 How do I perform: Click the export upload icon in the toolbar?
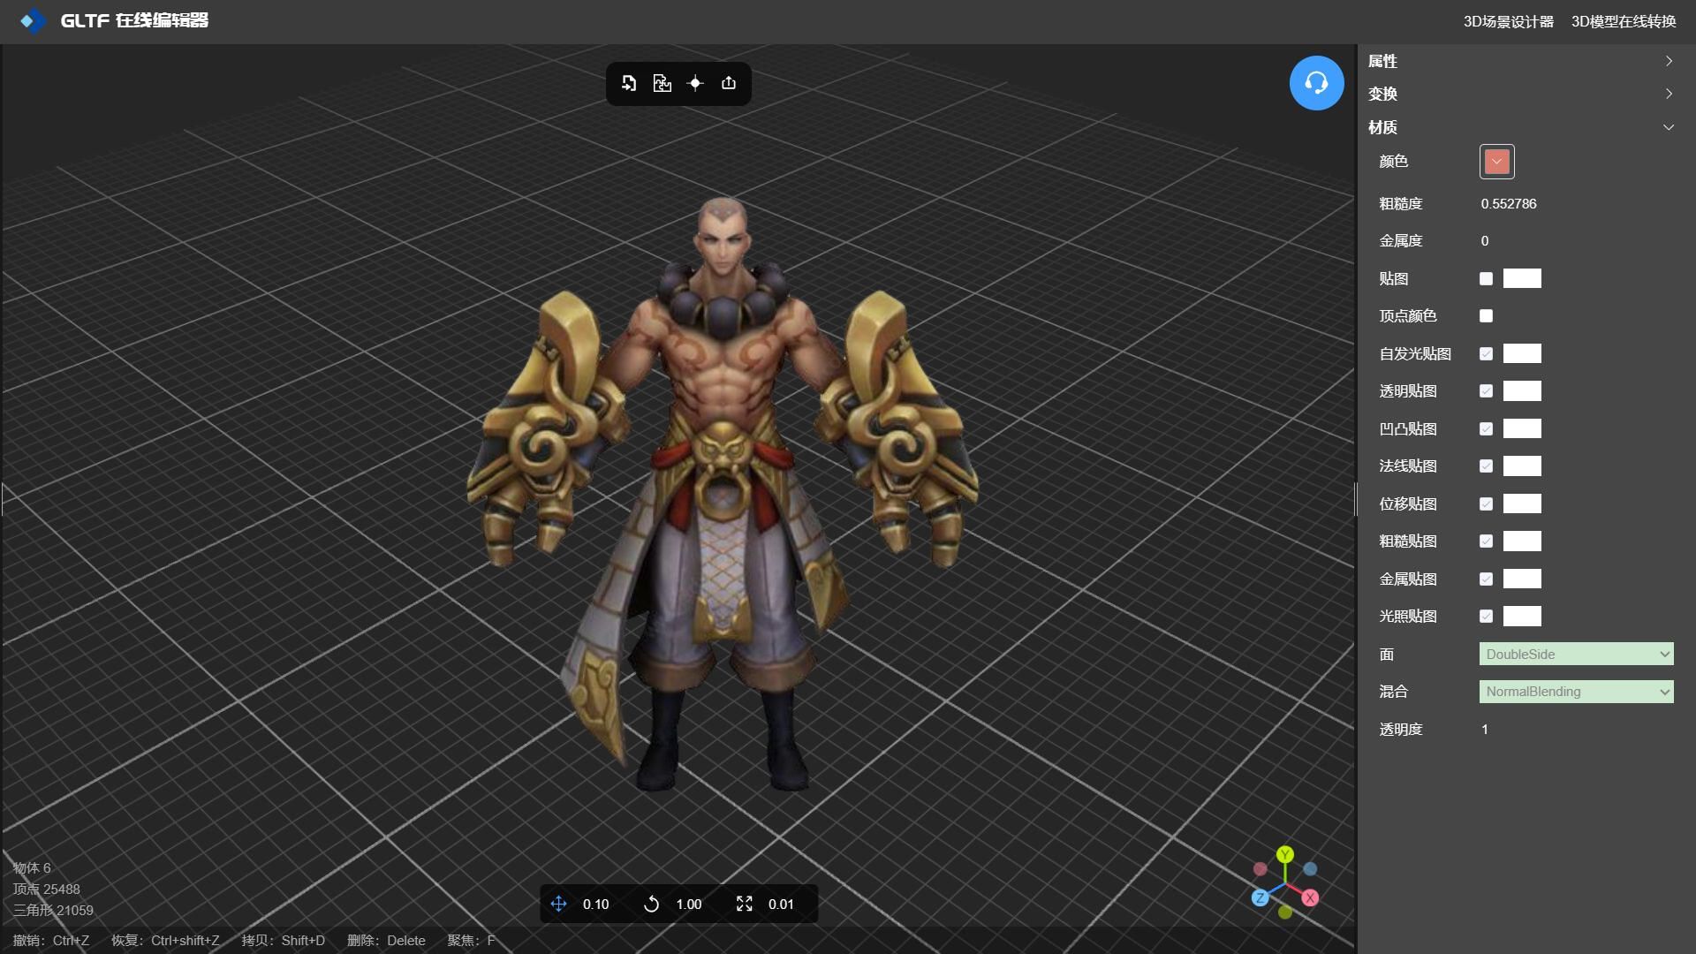pos(729,83)
